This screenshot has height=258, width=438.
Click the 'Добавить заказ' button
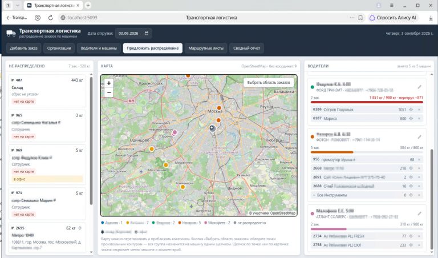pyautogui.click(x=24, y=48)
